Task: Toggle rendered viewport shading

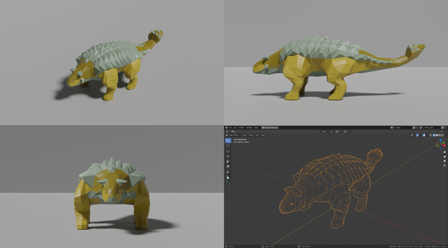Action: [442, 135]
